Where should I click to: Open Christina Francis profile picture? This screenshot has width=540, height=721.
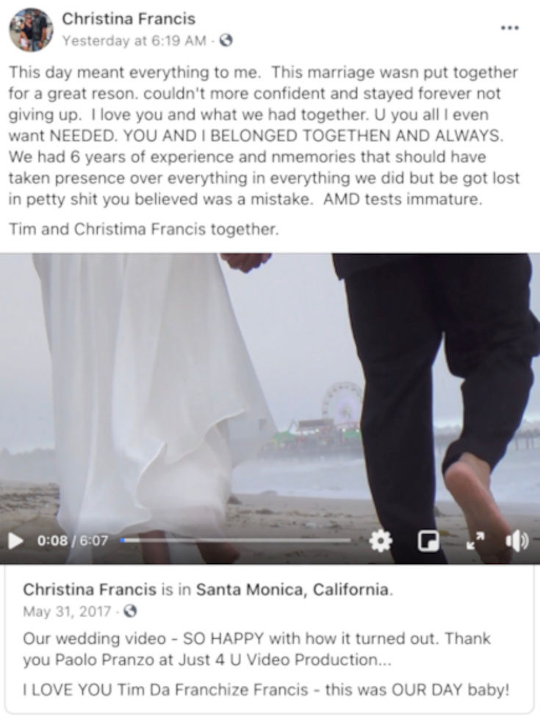32,29
